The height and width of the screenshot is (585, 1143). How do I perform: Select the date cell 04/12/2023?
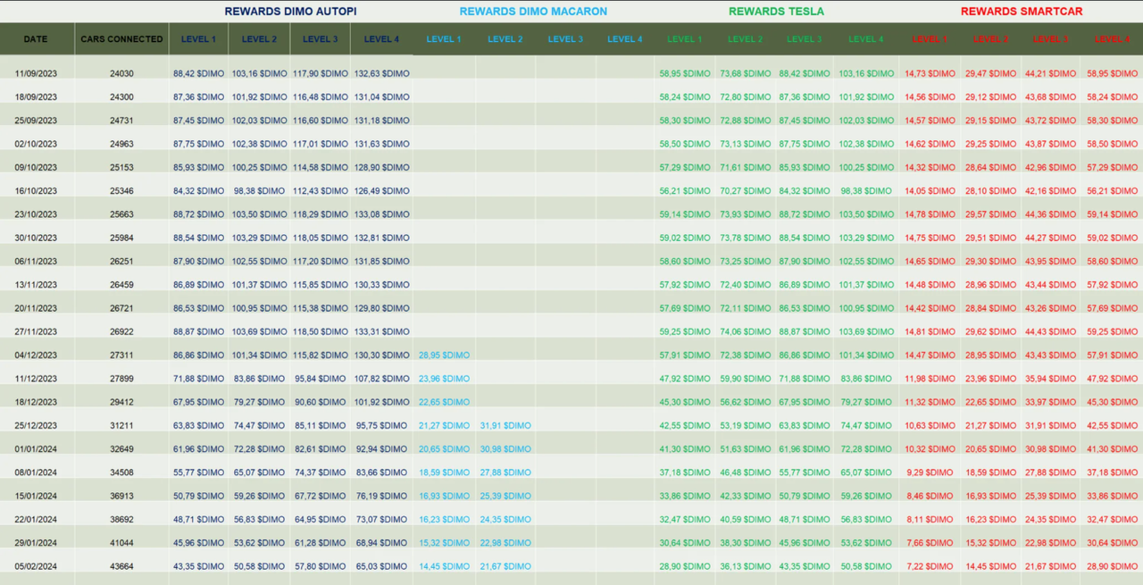coord(36,355)
